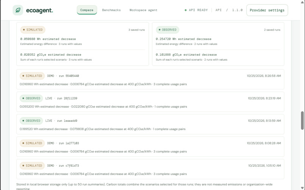
Task: Click '0.055200 Wh estimated decrease' detail line
Action: pos(103,107)
